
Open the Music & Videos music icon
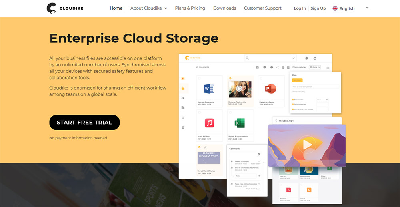tap(210, 123)
